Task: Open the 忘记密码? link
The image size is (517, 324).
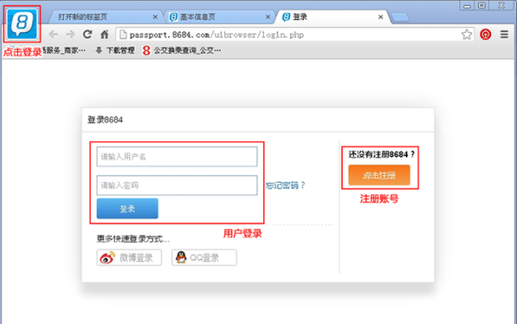Action: 286,185
